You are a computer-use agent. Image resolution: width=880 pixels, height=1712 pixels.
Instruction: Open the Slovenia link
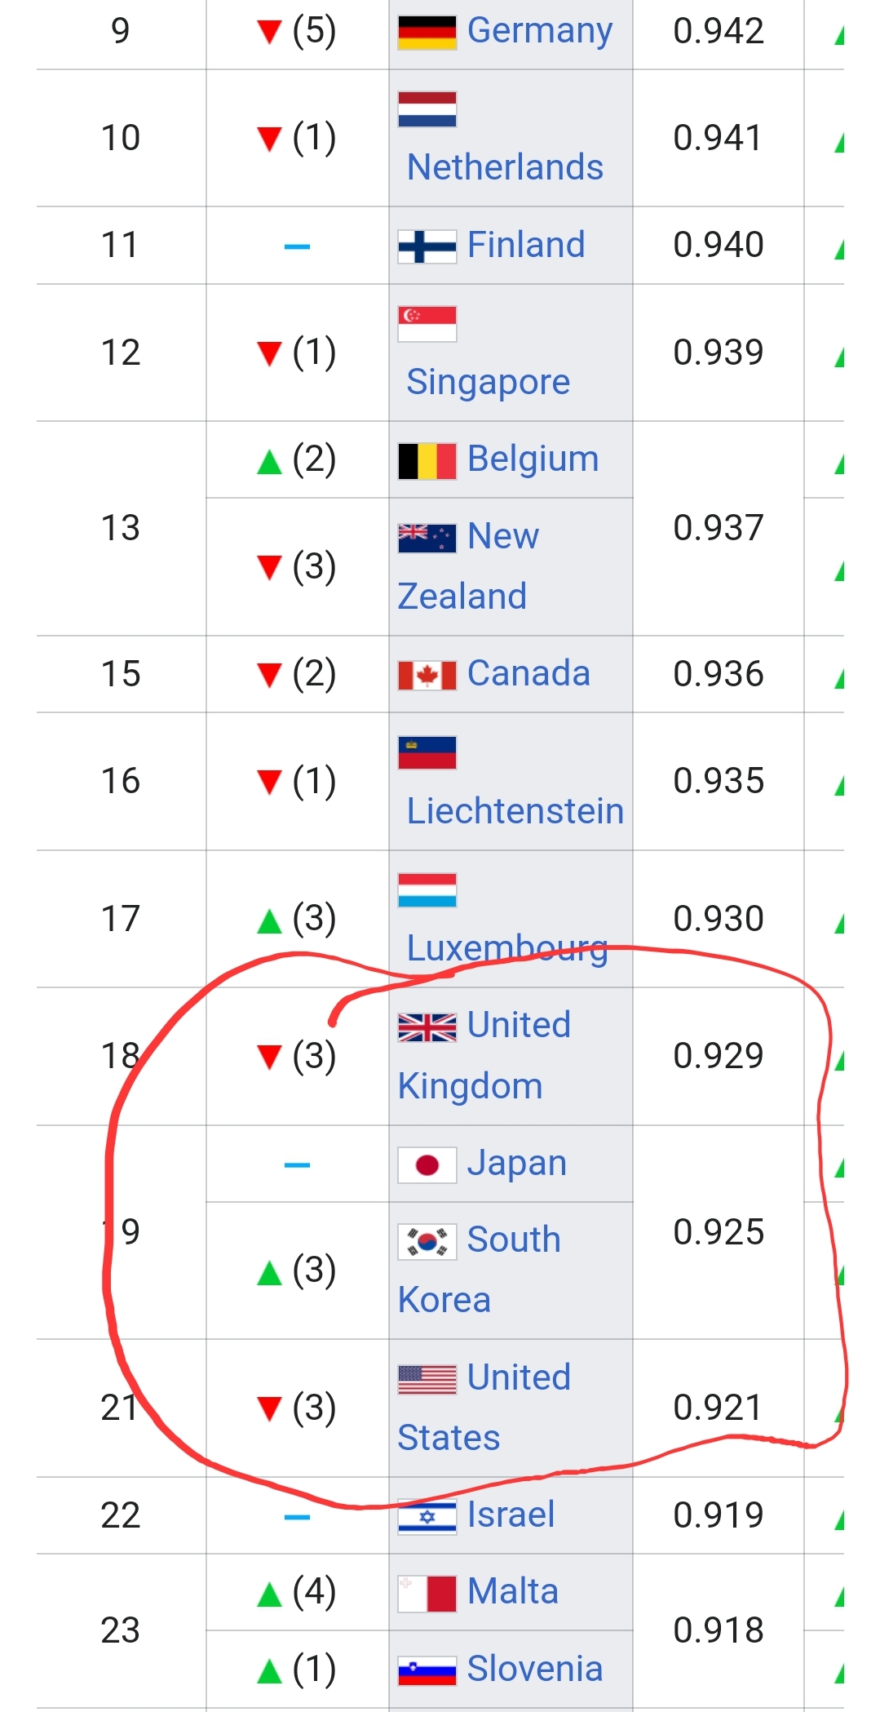click(x=534, y=1669)
